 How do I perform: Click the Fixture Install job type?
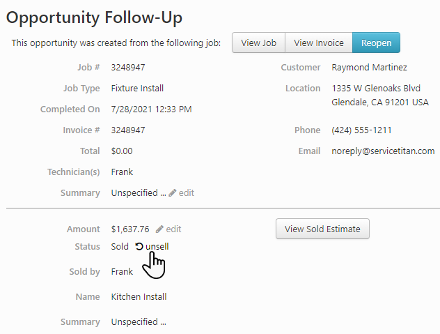point(137,89)
